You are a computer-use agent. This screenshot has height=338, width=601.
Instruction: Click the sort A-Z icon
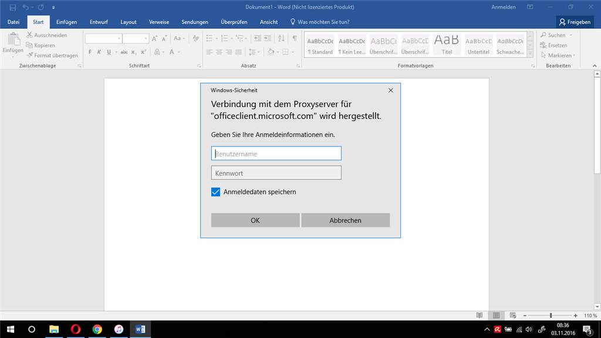(281, 38)
